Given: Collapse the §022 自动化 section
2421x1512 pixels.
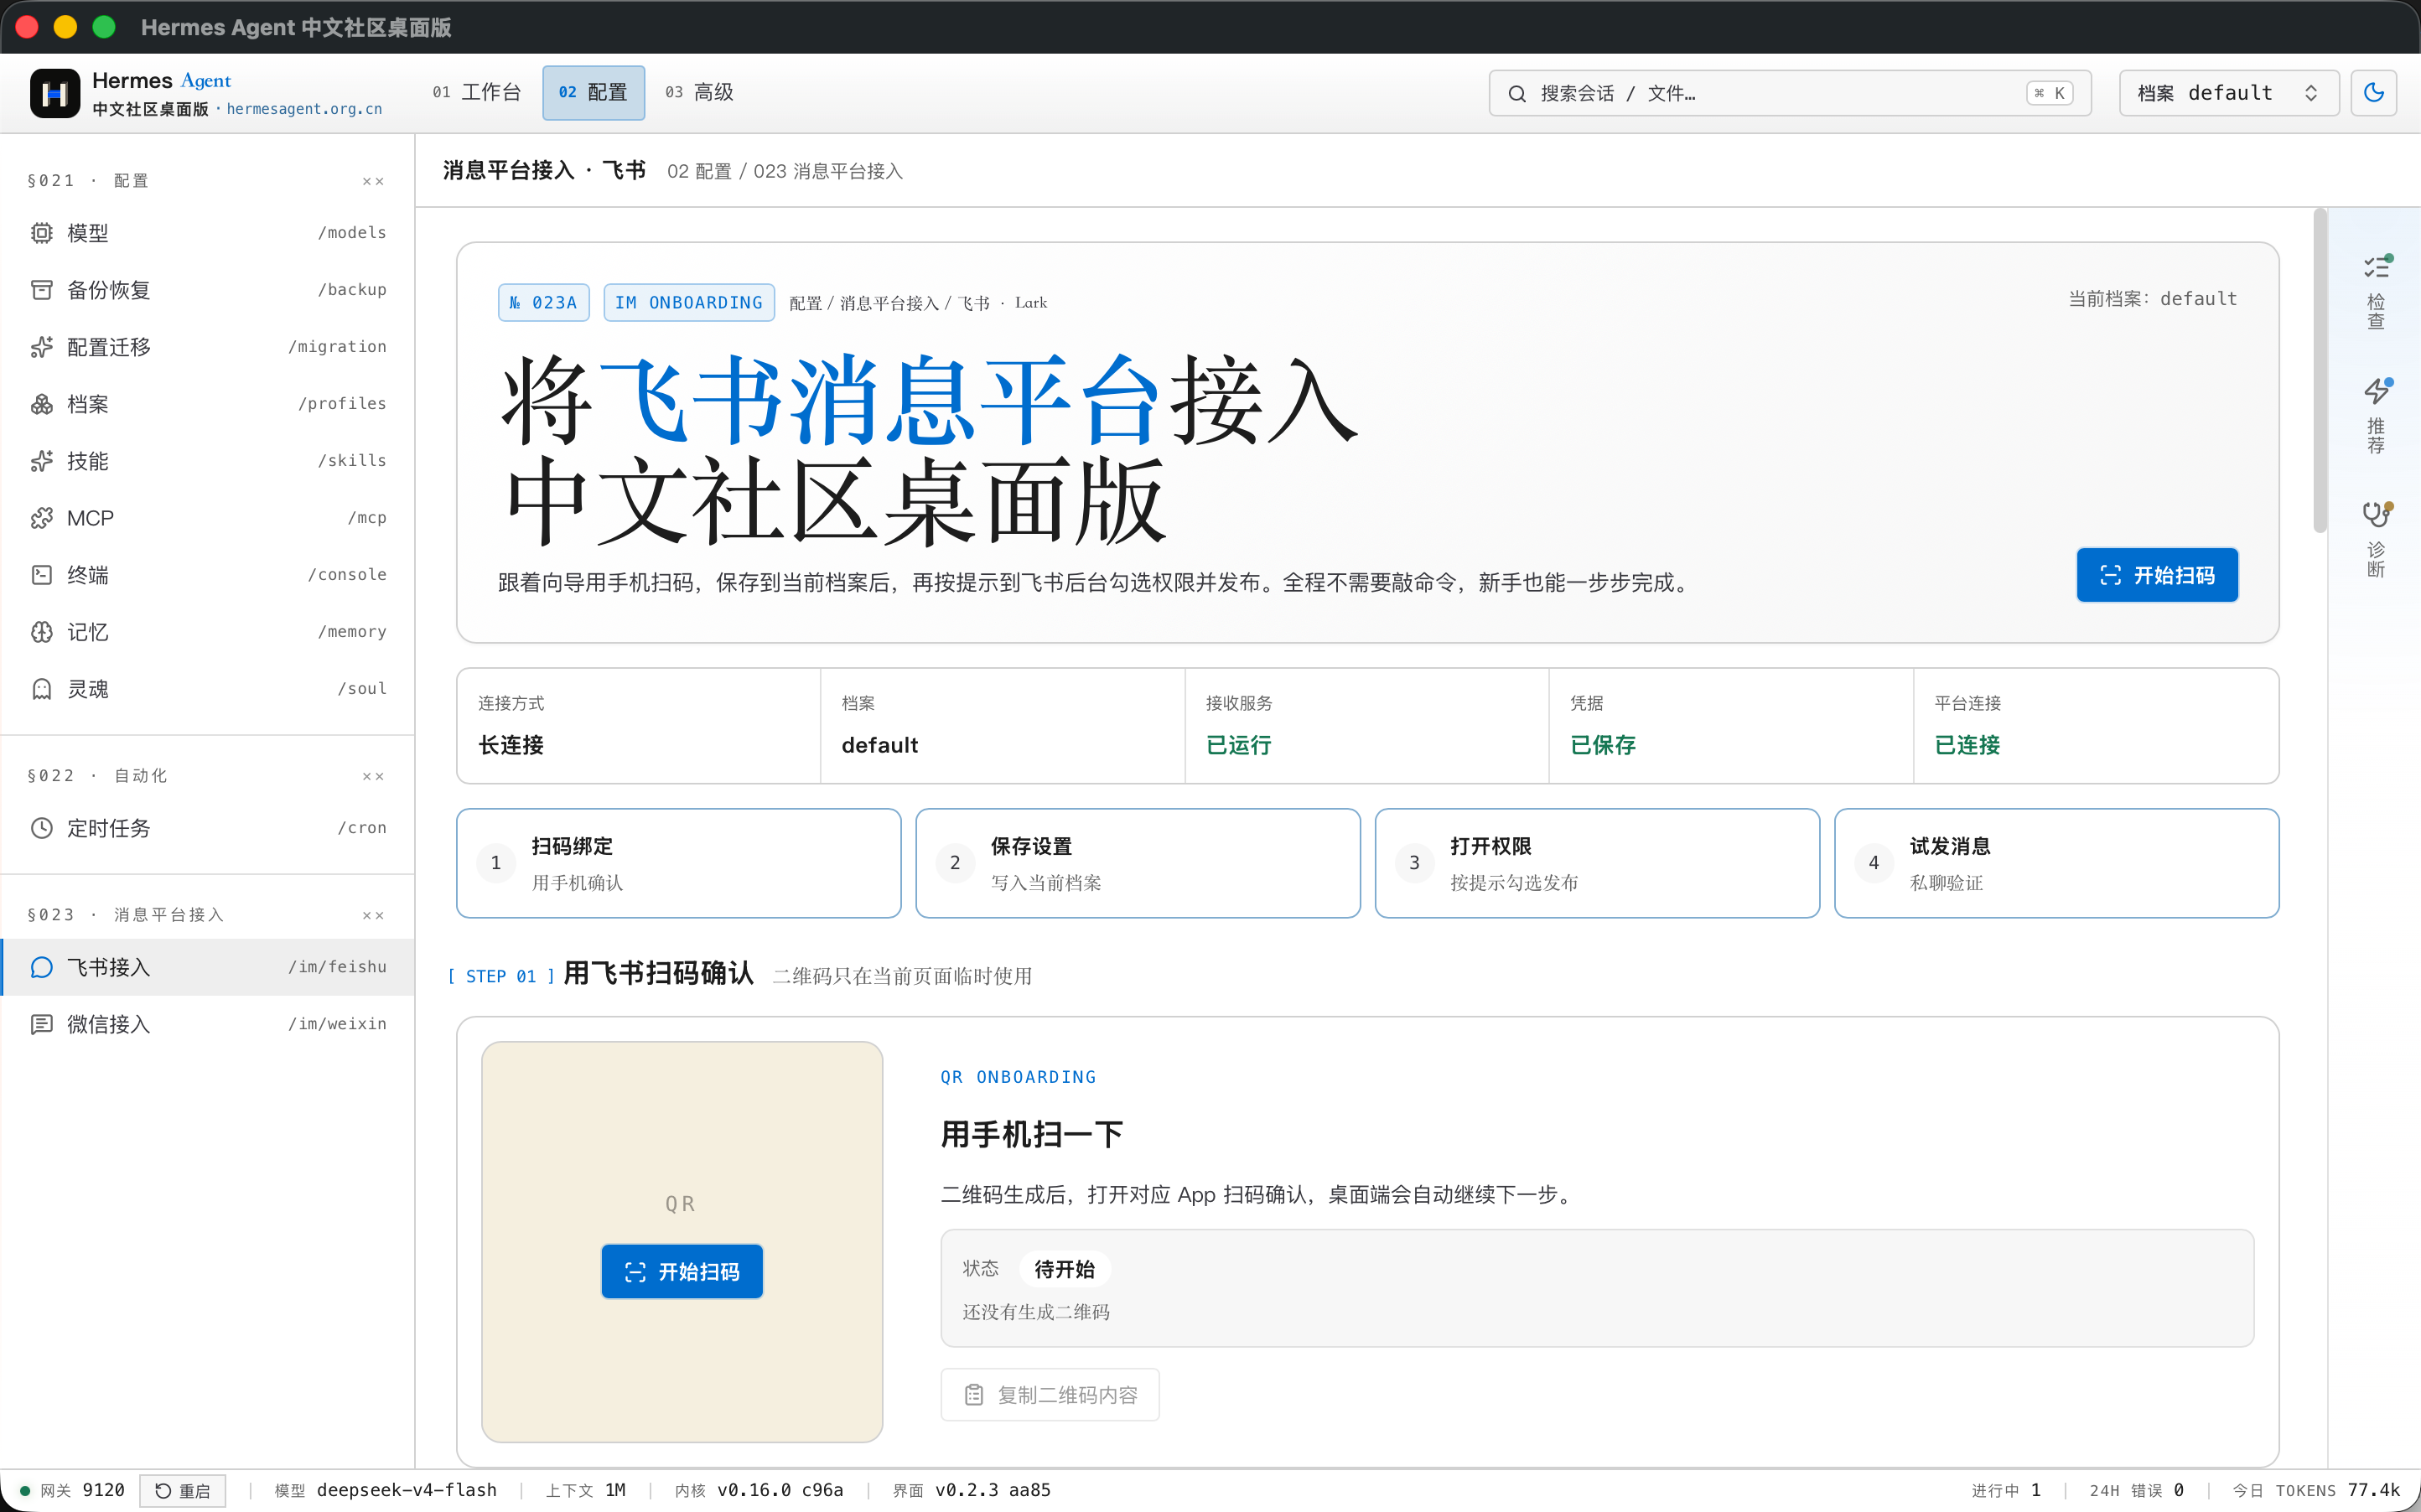Looking at the screenshot, I should click(373, 776).
